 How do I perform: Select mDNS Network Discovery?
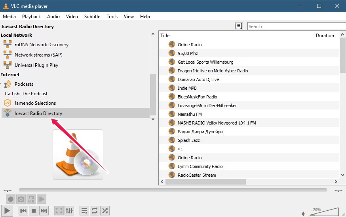pos(42,45)
